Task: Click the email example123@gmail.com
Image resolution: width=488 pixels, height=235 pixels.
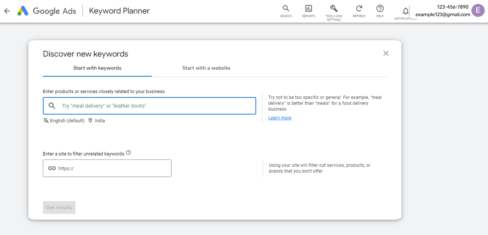Action: click(443, 14)
